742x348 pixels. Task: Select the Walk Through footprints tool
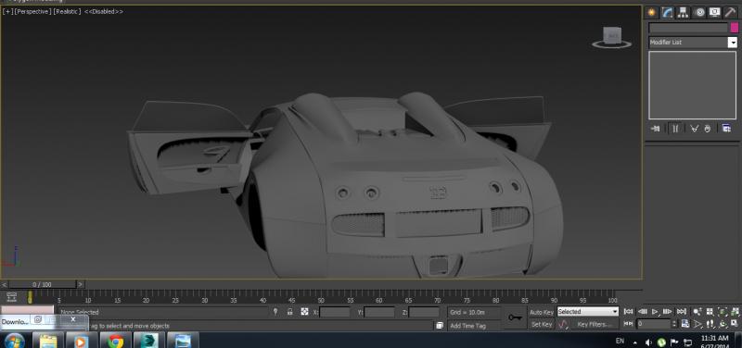click(x=710, y=324)
